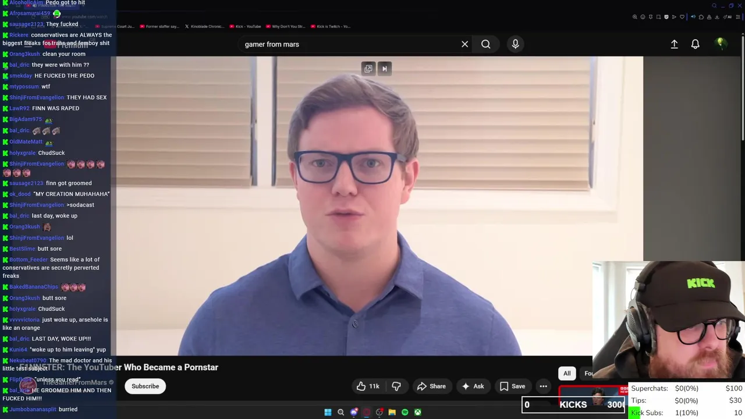The image size is (745, 419).
Task: Open the YouTube account avatar menu
Action: click(x=721, y=44)
